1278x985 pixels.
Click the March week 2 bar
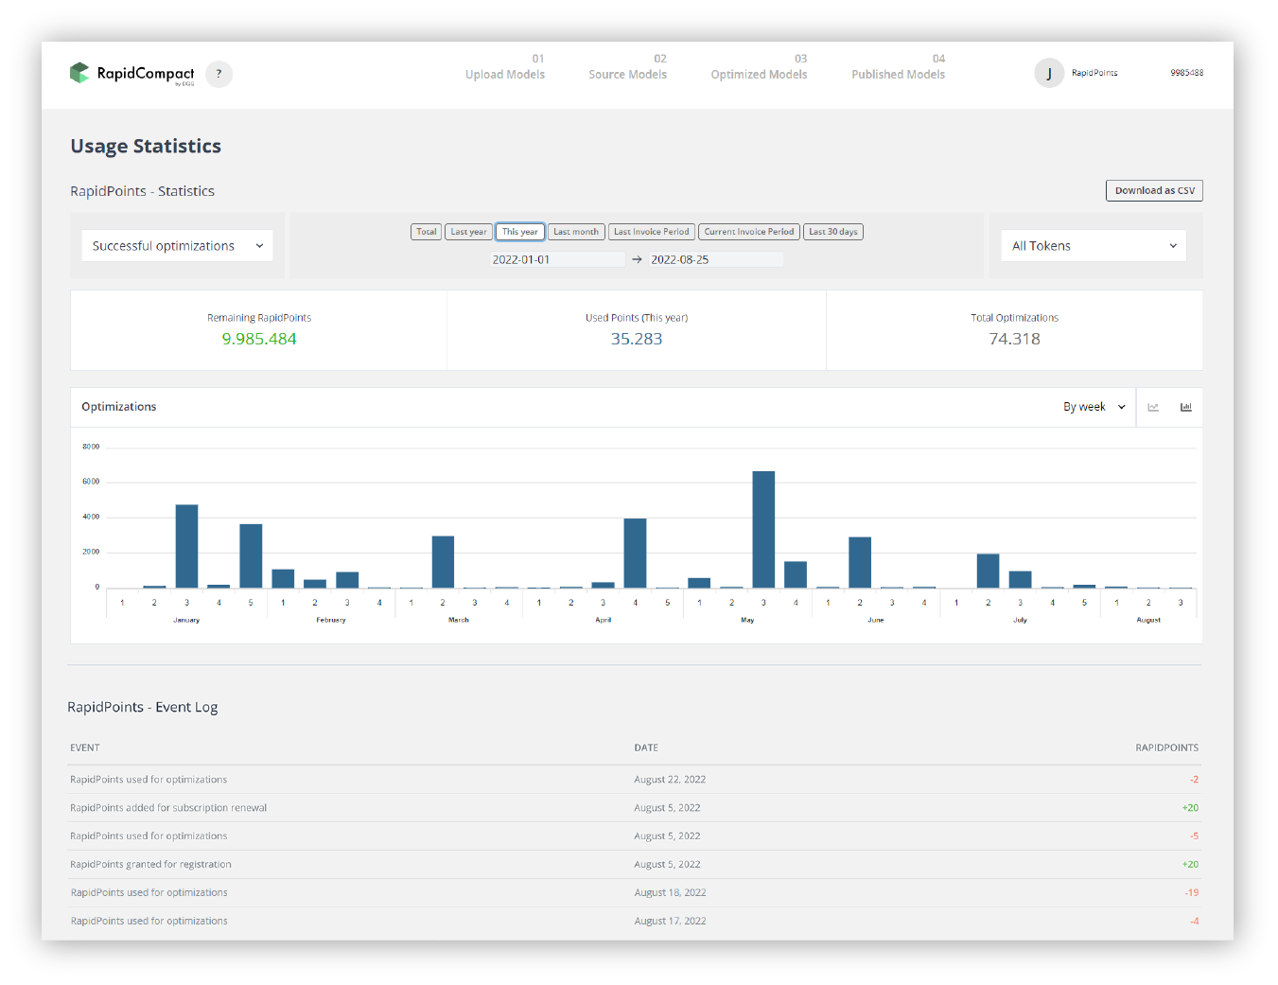point(443,562)
